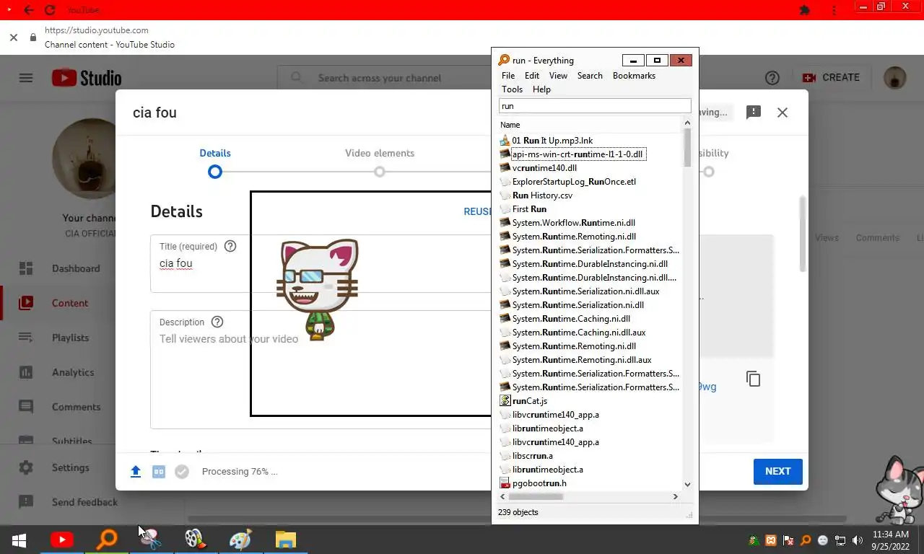
Task: Open the help question mark in Studio header
Action: (772, 78)
